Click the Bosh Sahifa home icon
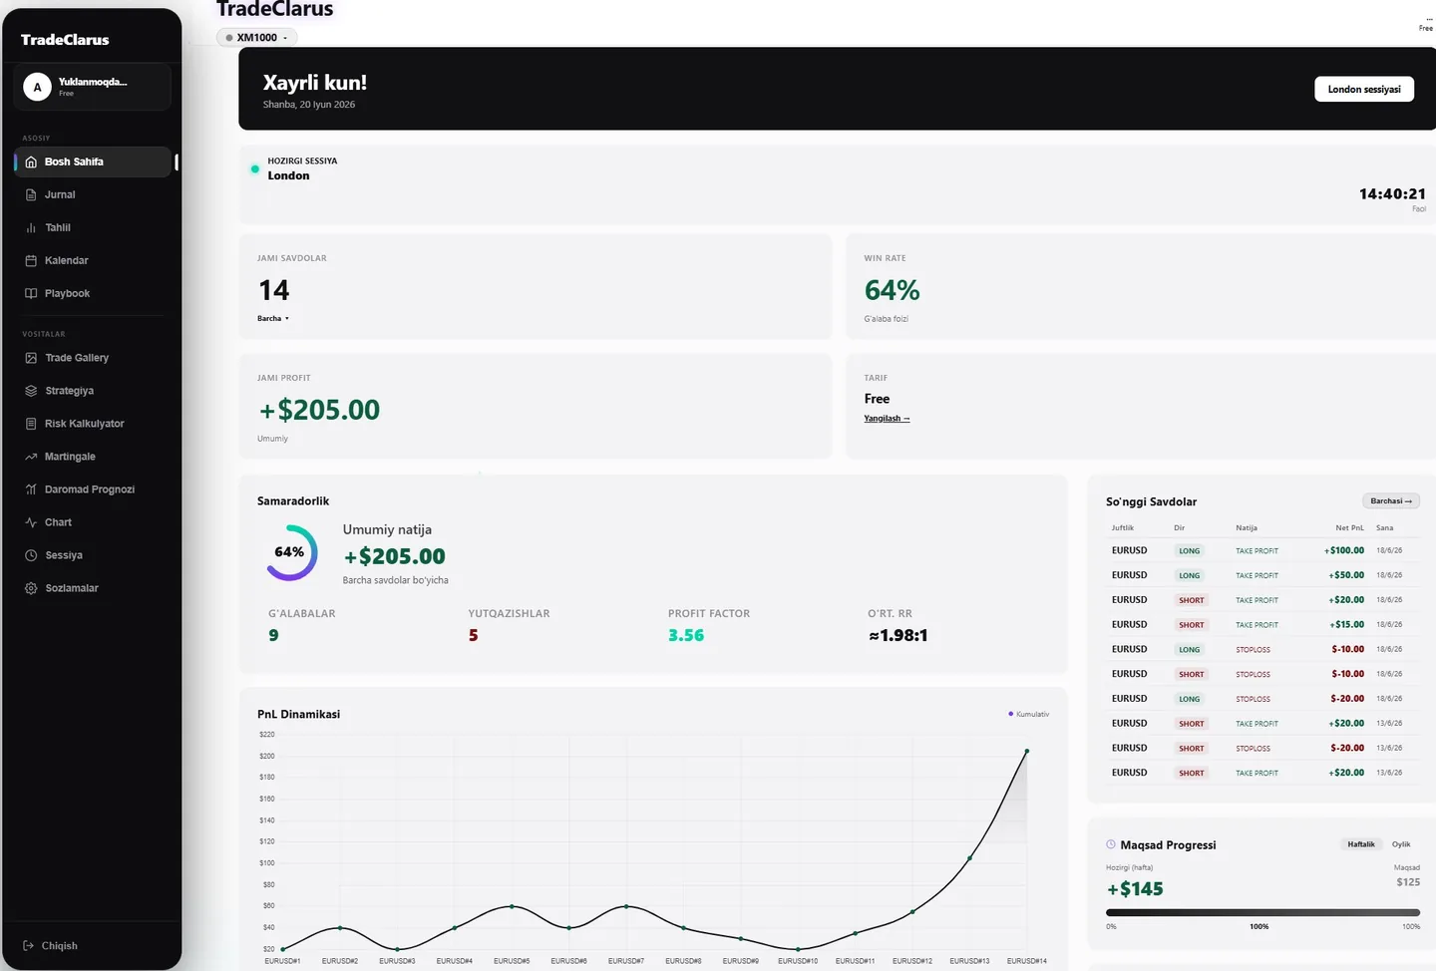 pos(31,162)
